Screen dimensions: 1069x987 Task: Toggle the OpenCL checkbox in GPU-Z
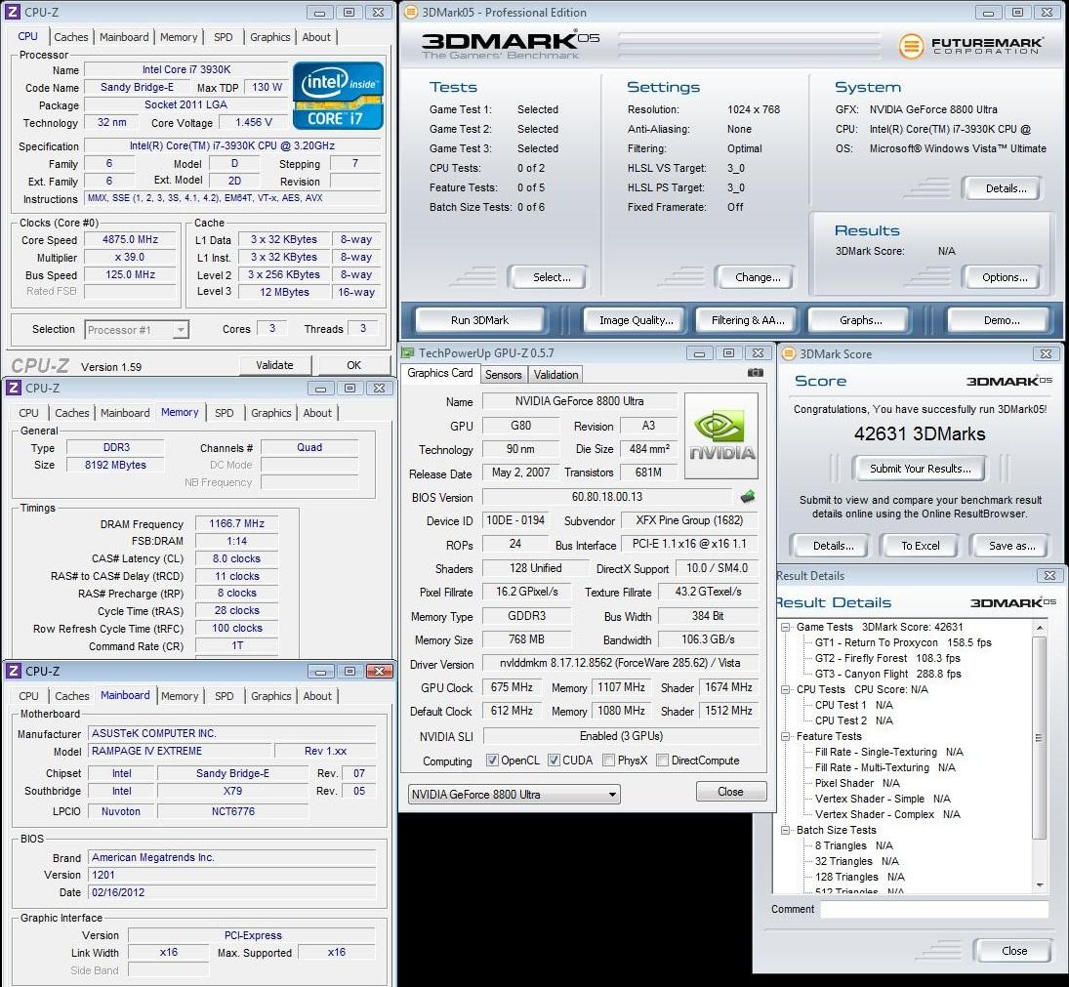(492, 760)
